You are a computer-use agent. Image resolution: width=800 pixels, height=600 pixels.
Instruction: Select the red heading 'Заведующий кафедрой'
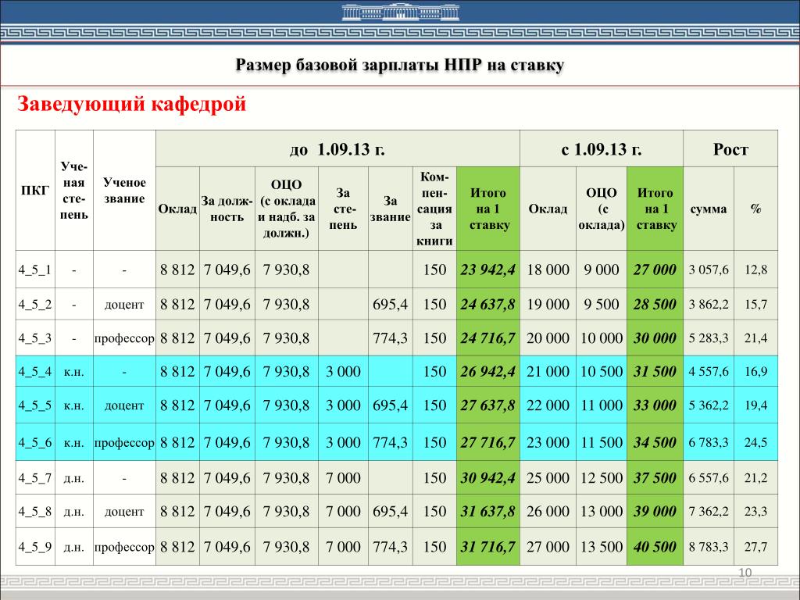[131, 104]
